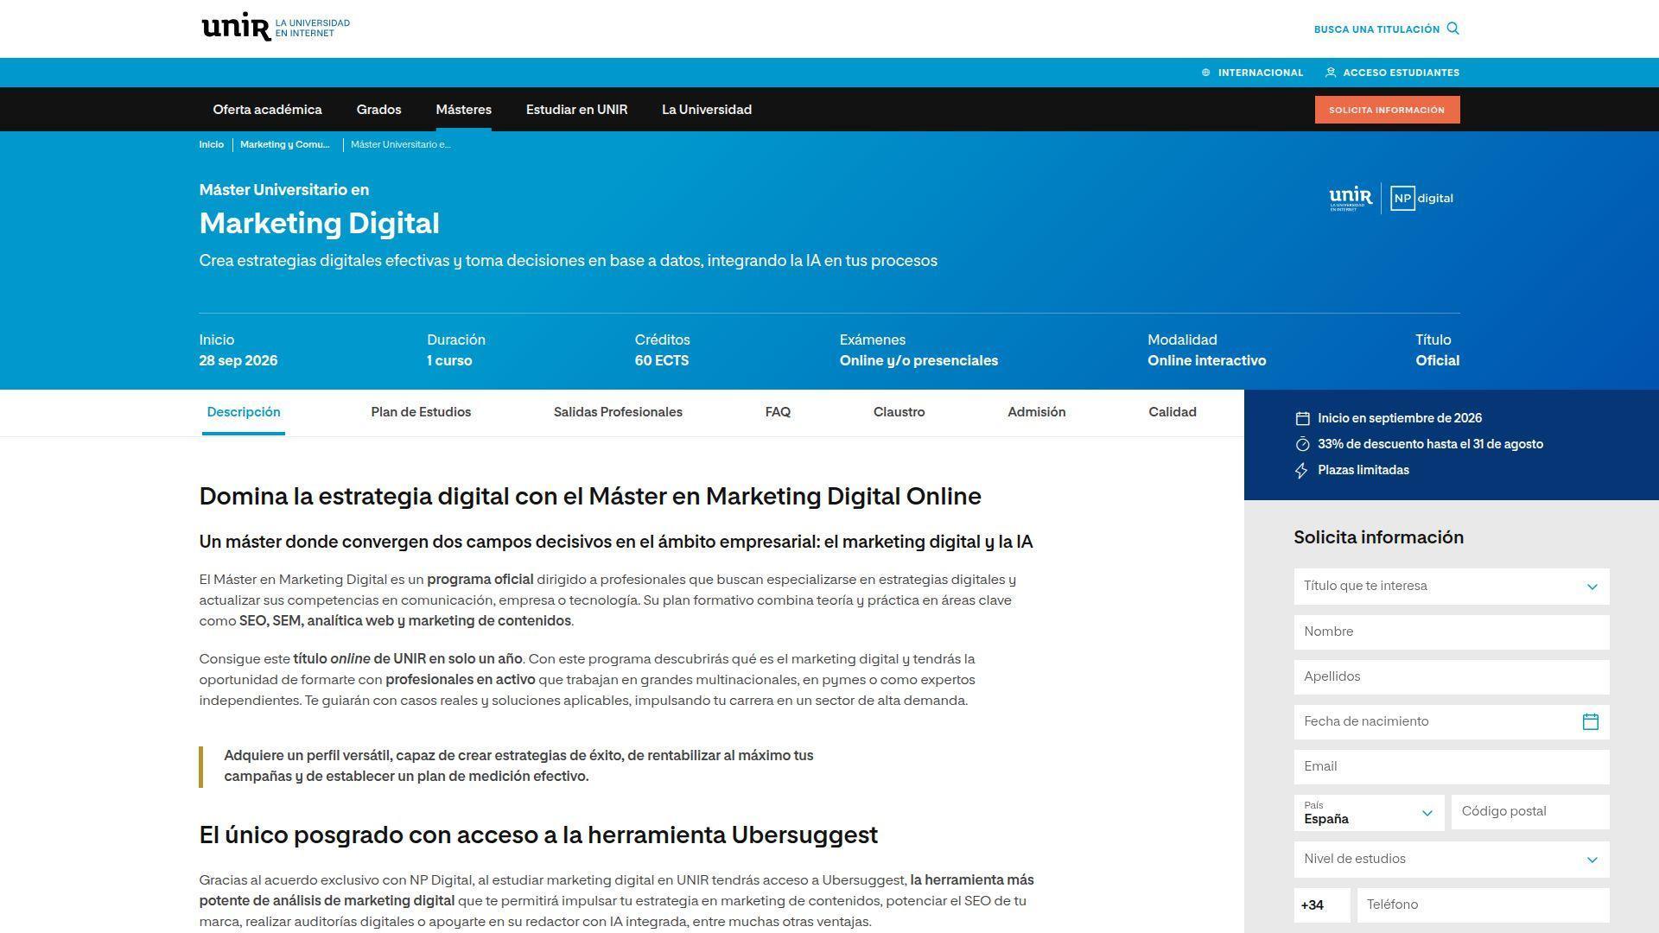Image resolution: width=1659 pixels, height=933 pixels.
Task: Click '60 ECTS' credits value
Action: pyautogui.click(x=662, y=361)
